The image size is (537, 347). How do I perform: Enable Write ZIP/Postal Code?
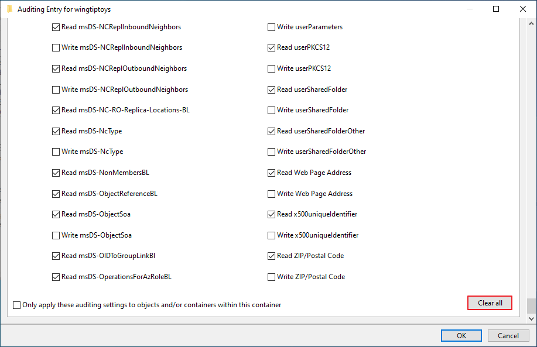271,277
